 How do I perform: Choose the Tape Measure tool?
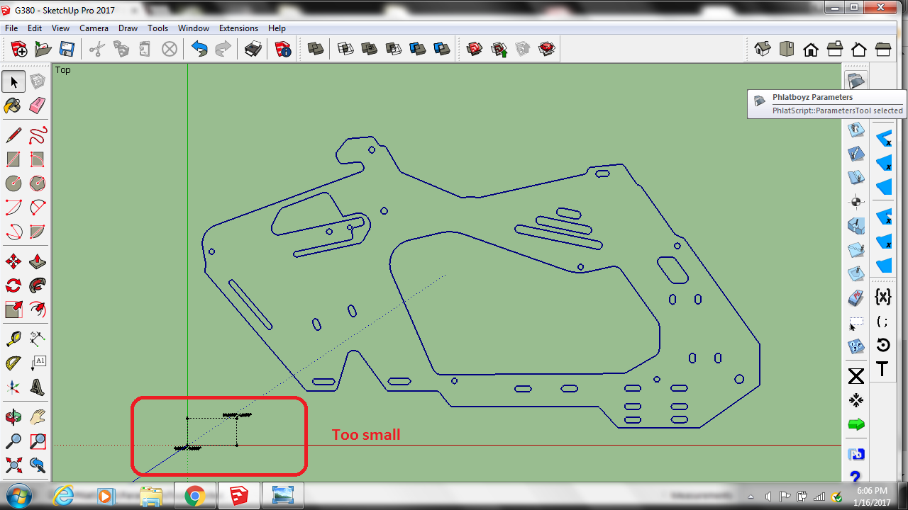point(13,338)
